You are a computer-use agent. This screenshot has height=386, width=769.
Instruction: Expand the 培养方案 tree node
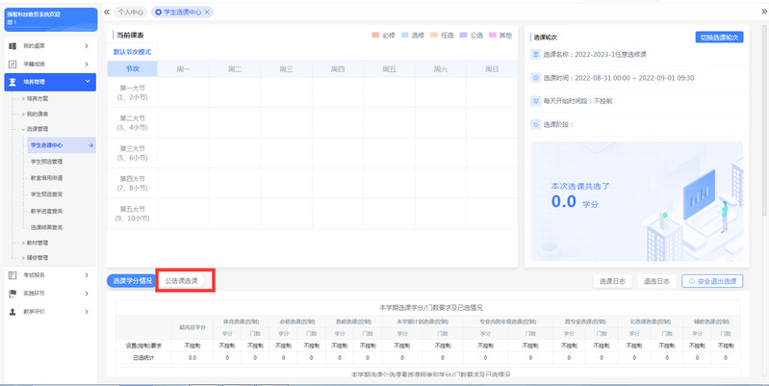(x=23, y=98)
